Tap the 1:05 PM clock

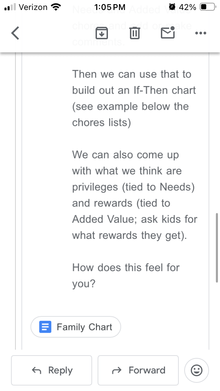[110, 7]
